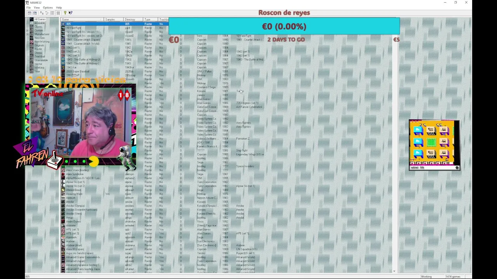This screenshot has width=497, height=279.
Task: Toggle the screenshot pane toolbar icon
Action: [35, 13]
